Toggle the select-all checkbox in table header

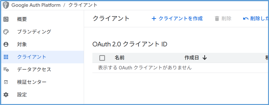(102, 58)
